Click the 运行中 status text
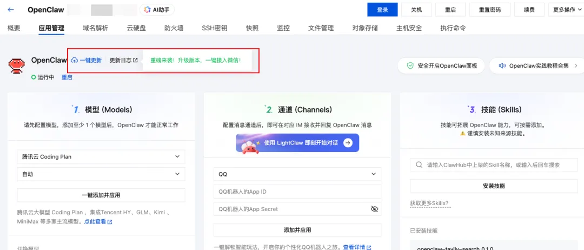 tap(46, 77)
